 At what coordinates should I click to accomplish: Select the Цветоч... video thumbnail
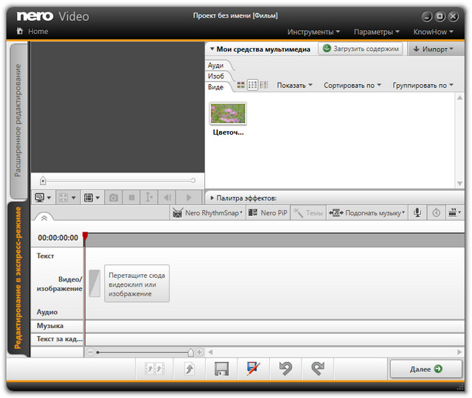(x=228, y=114)
